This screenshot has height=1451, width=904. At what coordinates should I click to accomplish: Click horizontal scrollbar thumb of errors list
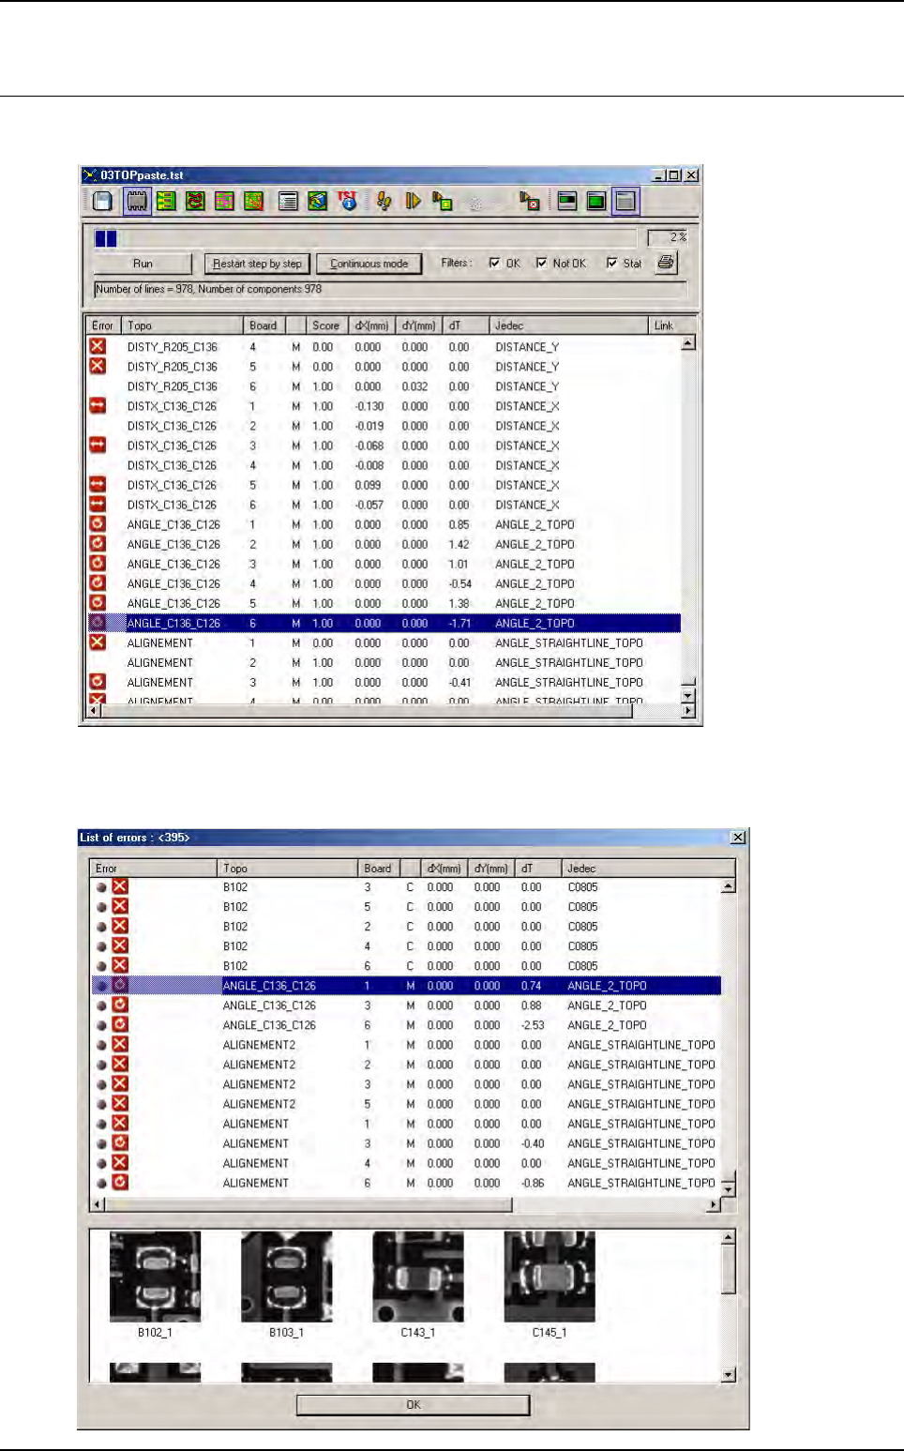tap(309, 1204)
